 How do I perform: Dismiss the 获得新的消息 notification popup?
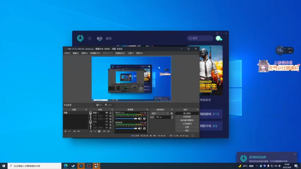(295, 154)
